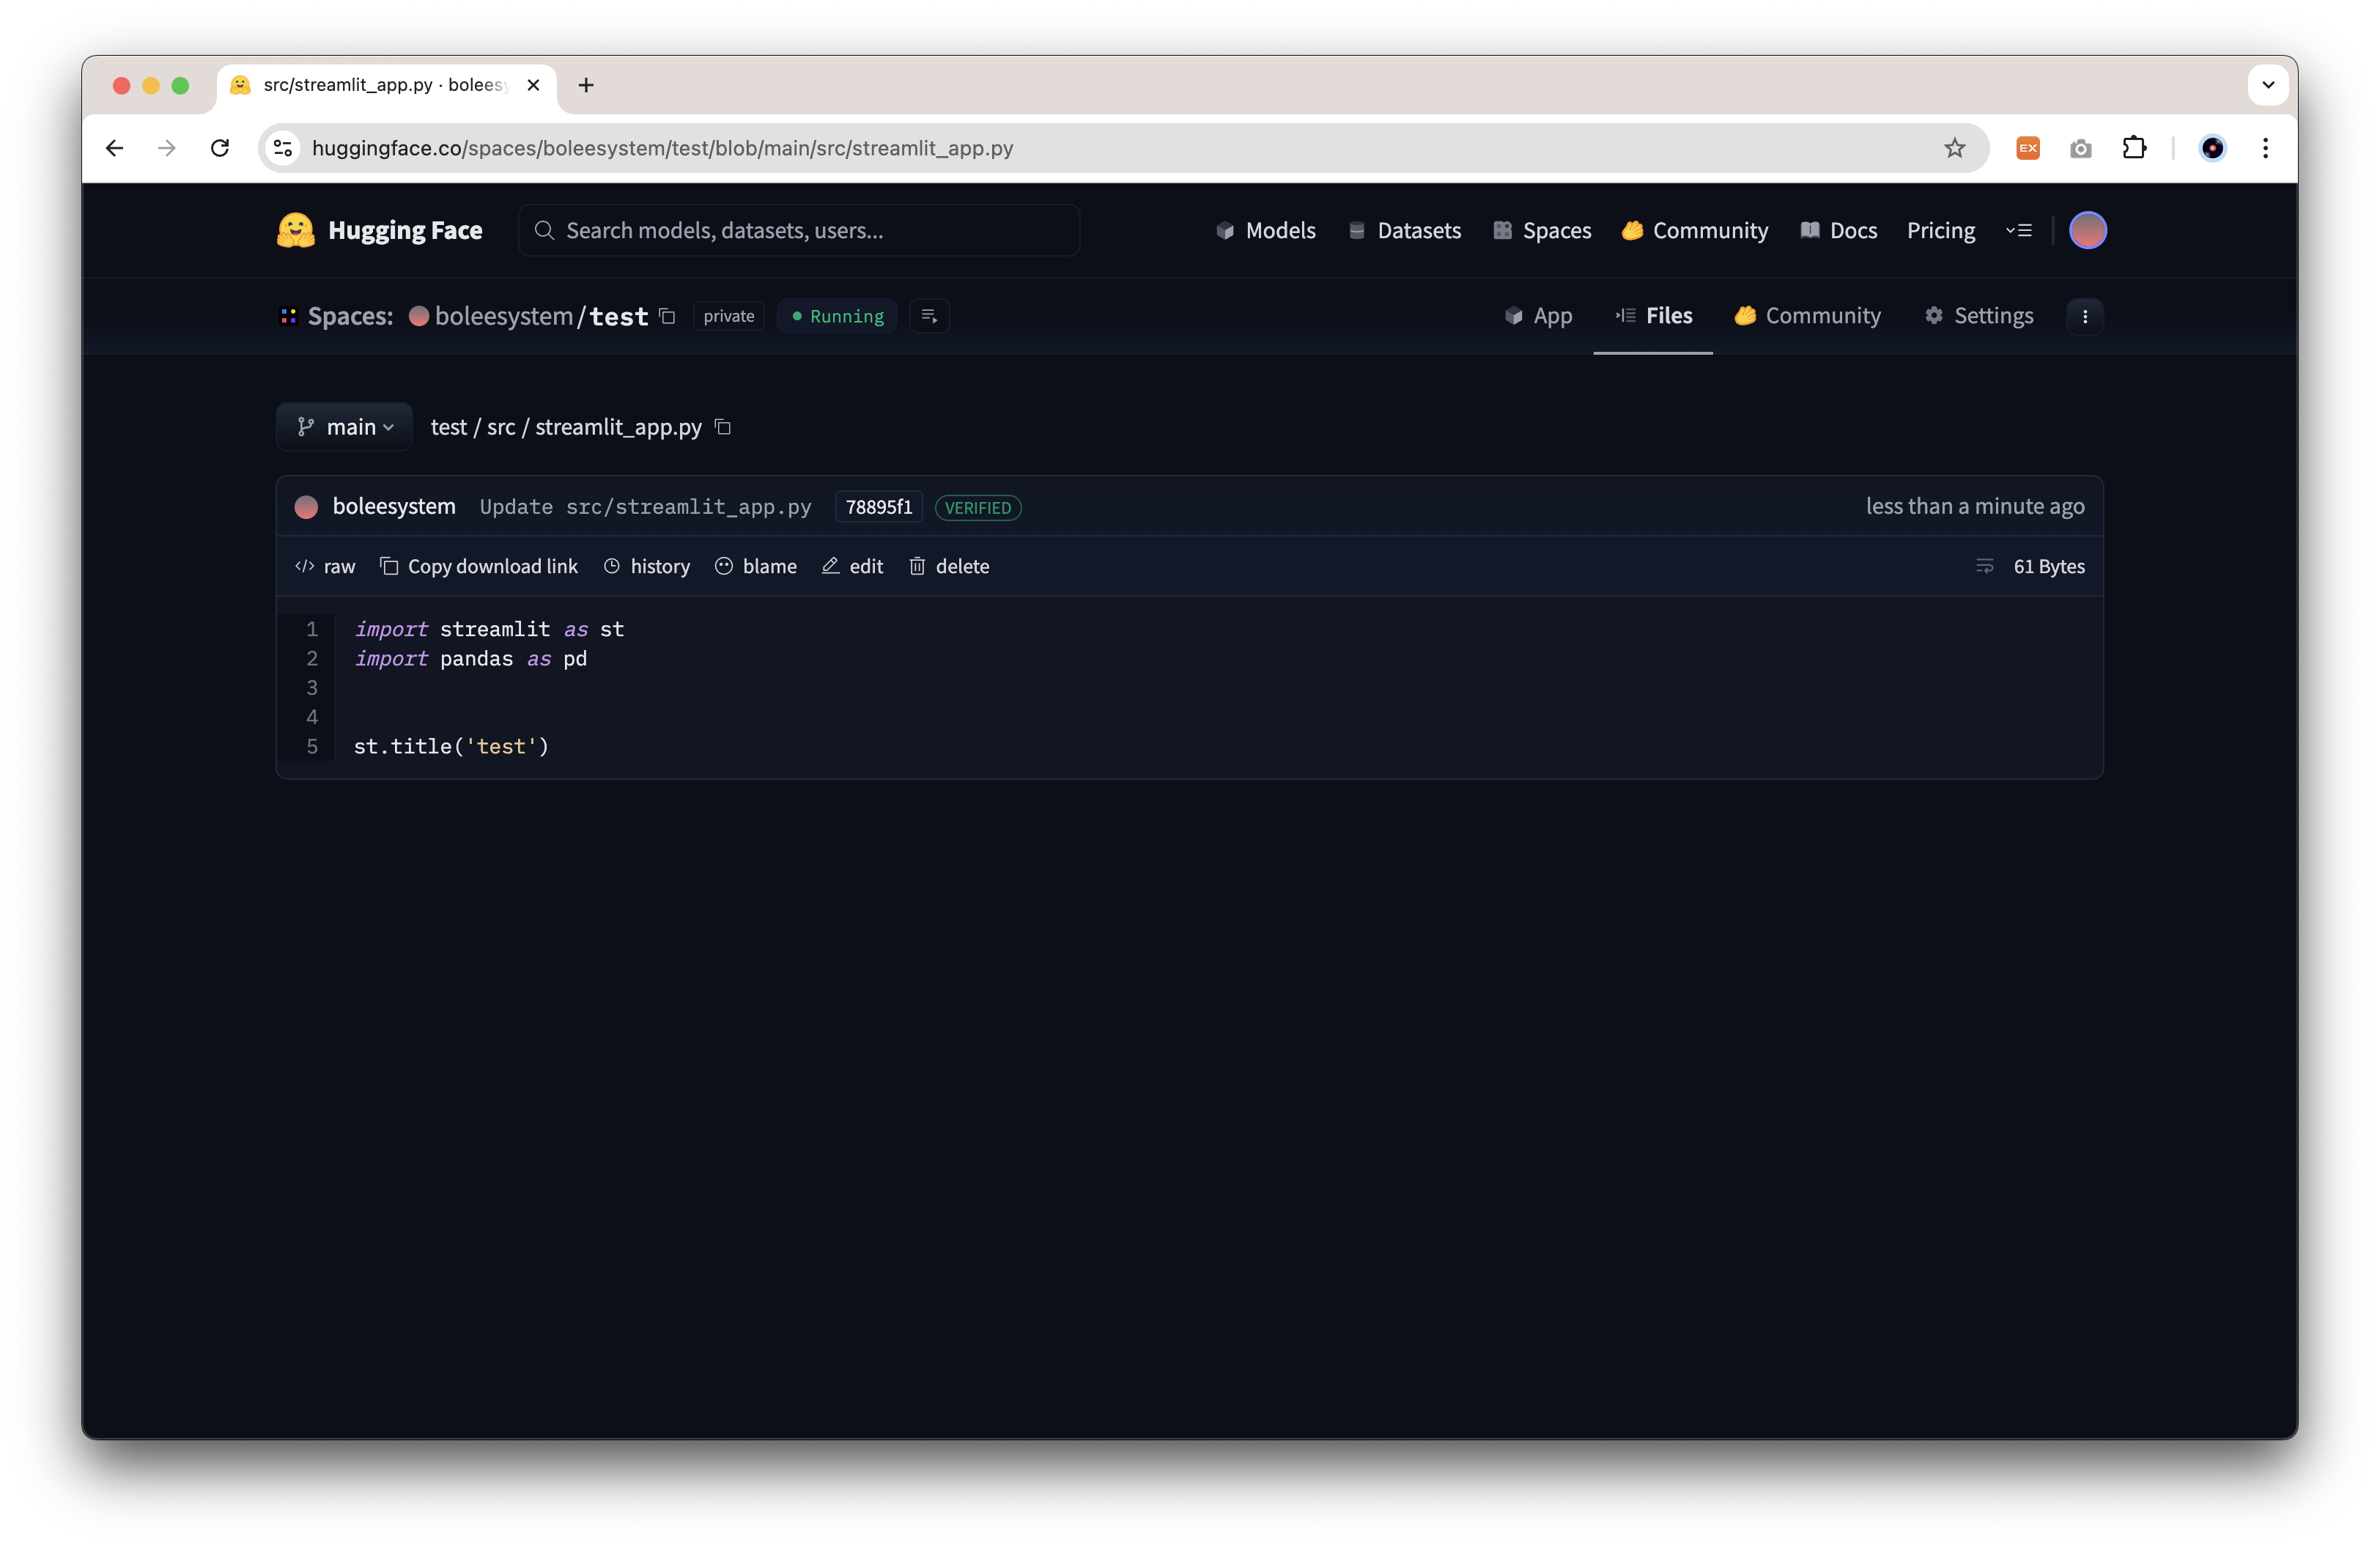This screenshot has height=1548, width=2380.
Task: Open the space logs panel icon
Action: tap(929, 316)
